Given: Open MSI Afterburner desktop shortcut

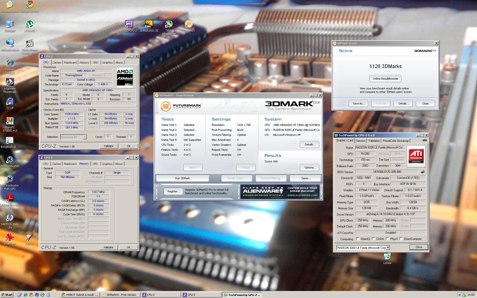Looking at the screenshot, I should [169, 27].
